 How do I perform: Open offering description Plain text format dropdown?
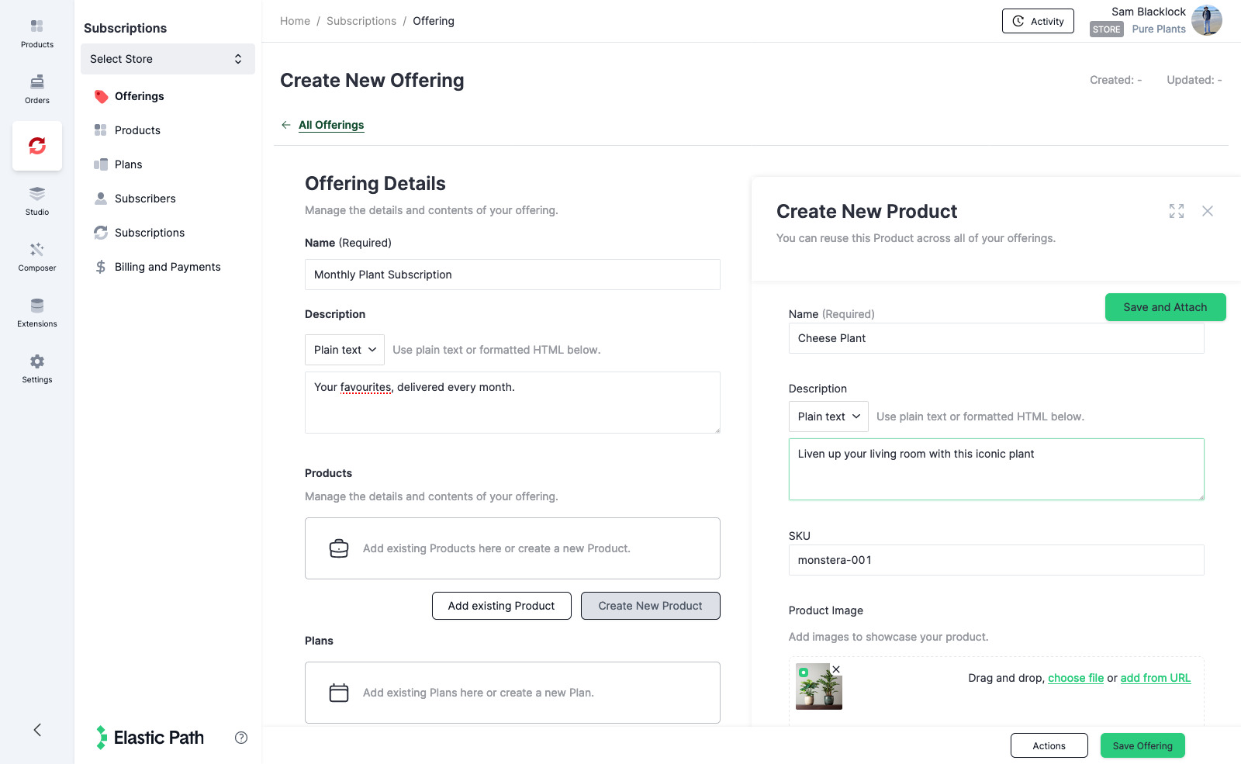[344, 350]
